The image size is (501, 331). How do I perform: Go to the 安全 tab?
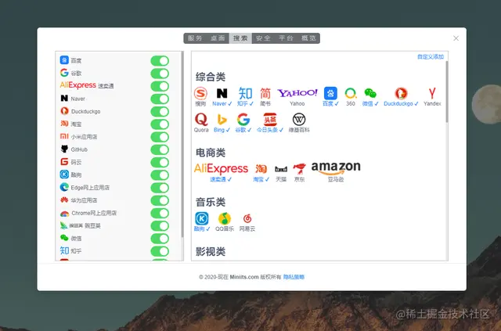[x=263, y=38]
